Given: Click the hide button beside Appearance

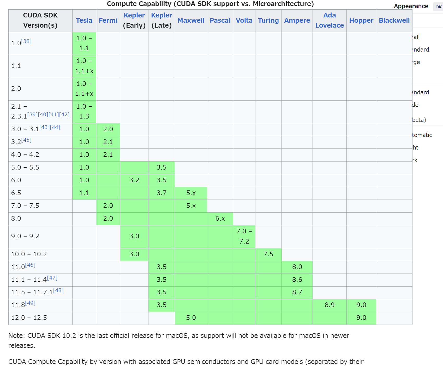Looking at the screenshot, I should click(x=439, y=7).
